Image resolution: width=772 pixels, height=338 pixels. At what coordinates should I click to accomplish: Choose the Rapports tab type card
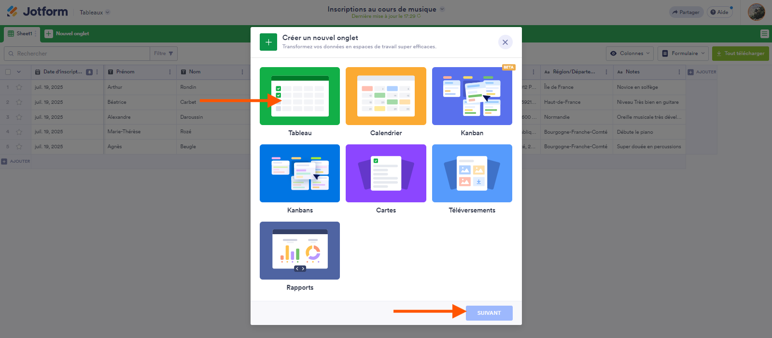click(300, 251)
